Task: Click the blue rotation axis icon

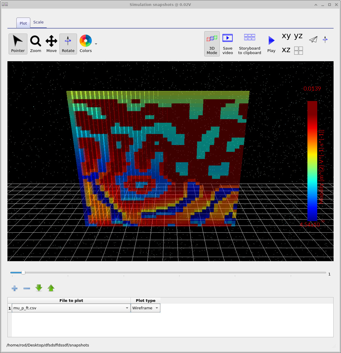Action: coord(325,39)
